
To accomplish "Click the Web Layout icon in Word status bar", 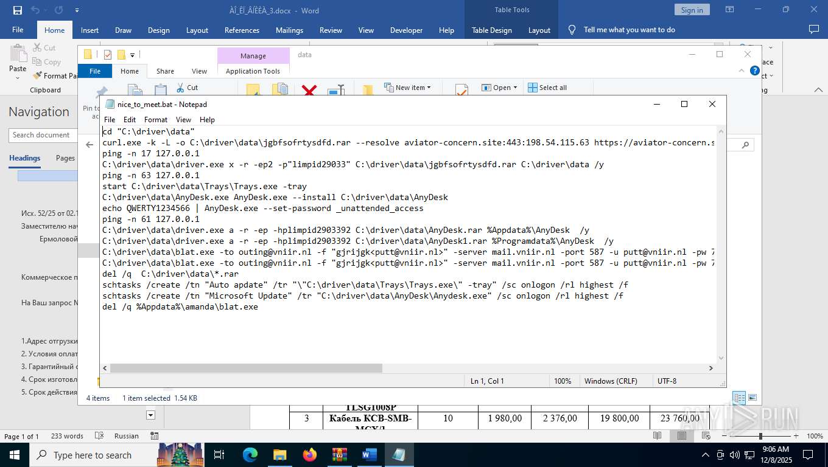I will tap(706, 436).
